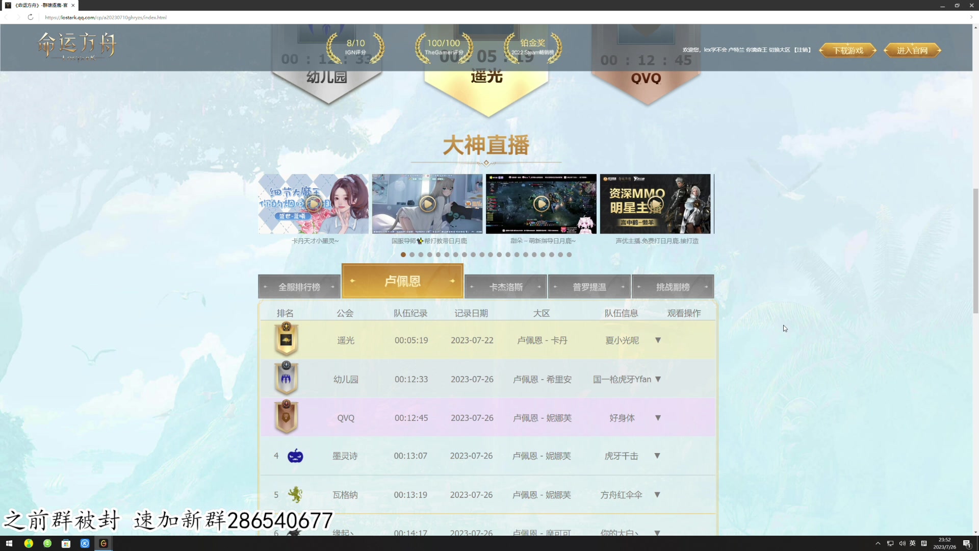Click the 注销 logout link
The width and height of the screenshot is (979, 551).
[x=802, y=49]
